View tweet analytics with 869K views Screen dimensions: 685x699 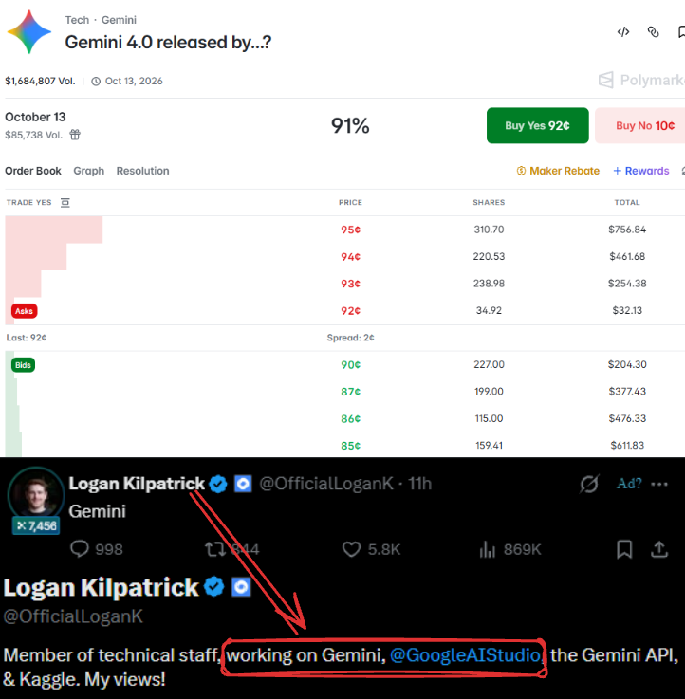point(509,549)
